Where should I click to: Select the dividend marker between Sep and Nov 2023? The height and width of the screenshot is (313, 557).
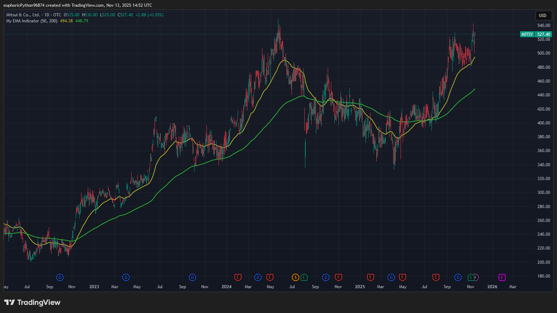[x=192, y=277]
